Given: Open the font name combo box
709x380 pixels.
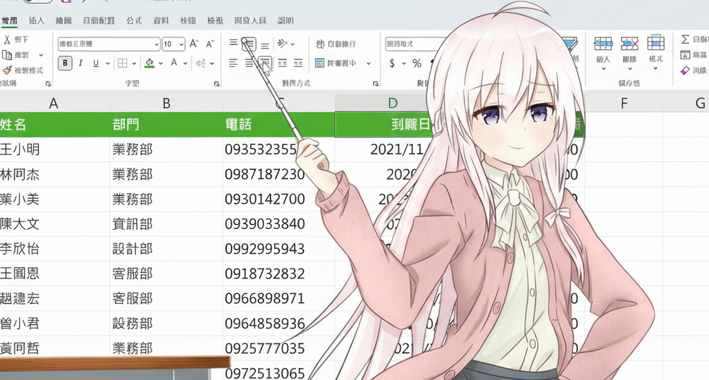Looking at the screenshot, I should click(109, 44).
